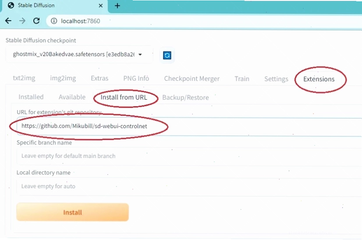362x240 pixels.
Task: Click the 'Stable Diffusion checkpoint' label
Action: (x=41, y=40)
